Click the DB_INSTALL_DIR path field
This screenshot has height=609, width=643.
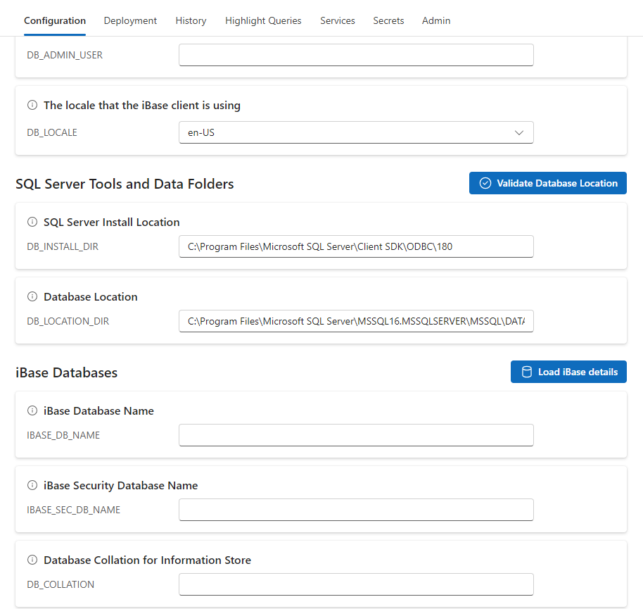pos(356,246)
